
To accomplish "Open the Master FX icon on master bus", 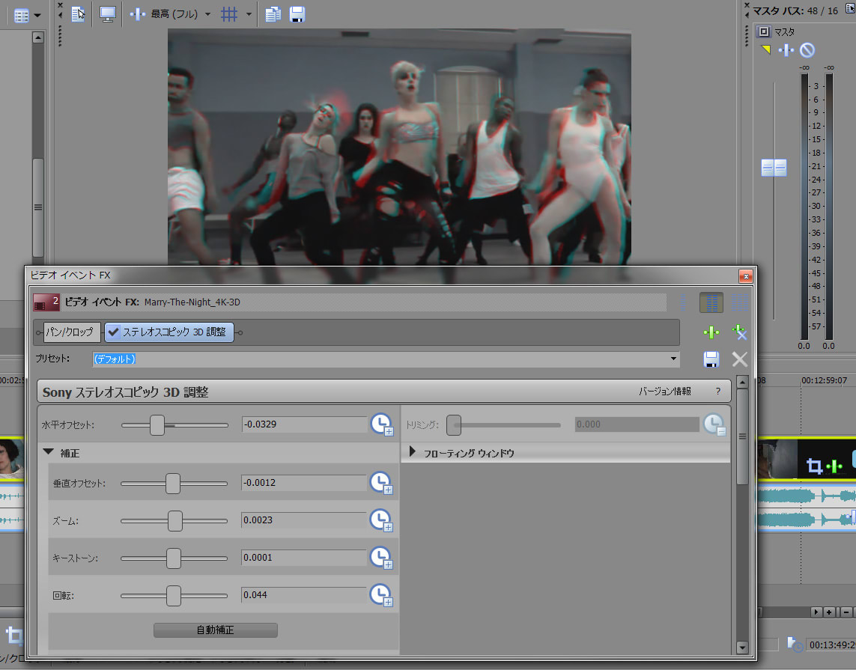I will pos(786,51).
